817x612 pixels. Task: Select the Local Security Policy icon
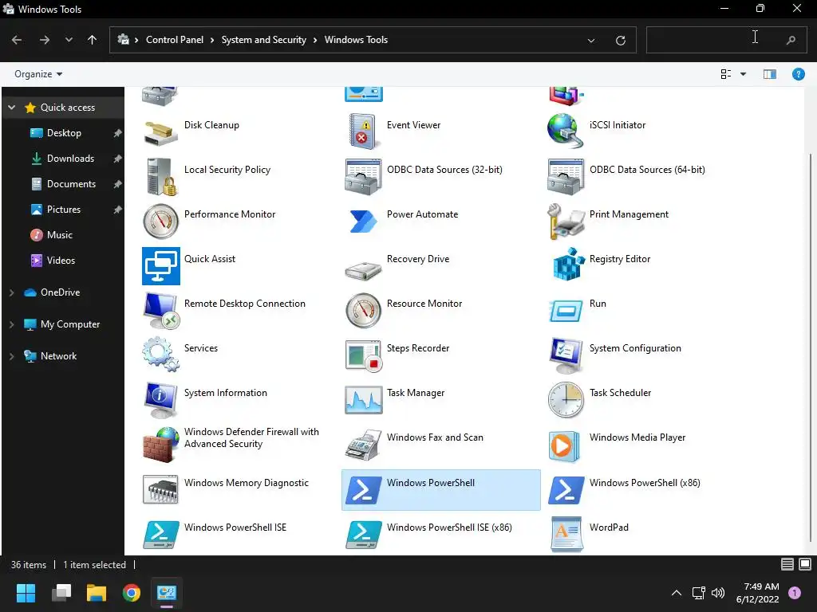click(160, 177)
